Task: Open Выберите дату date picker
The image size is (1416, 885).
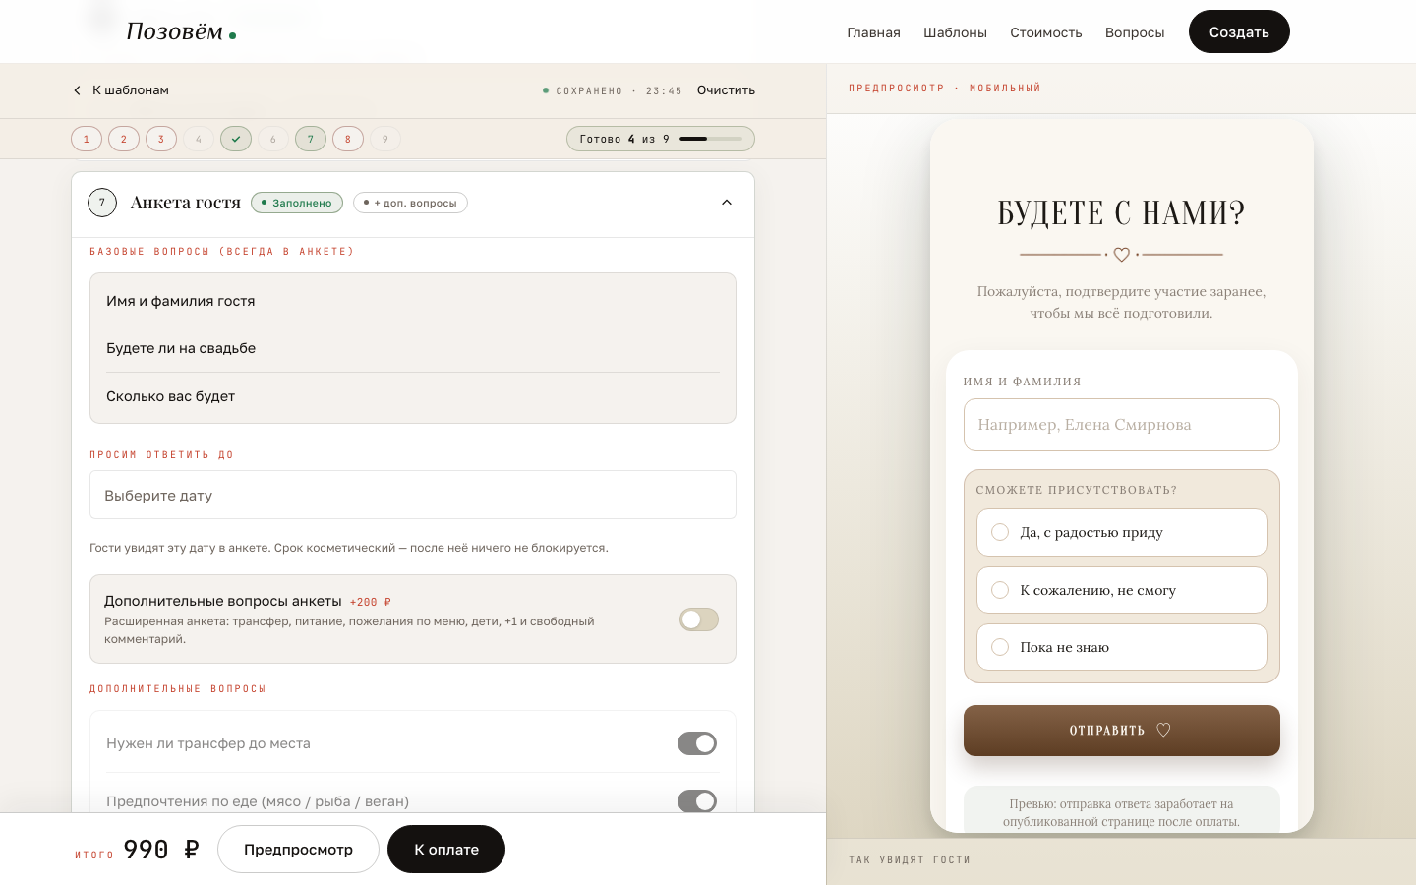Action: tap(413, 495)
